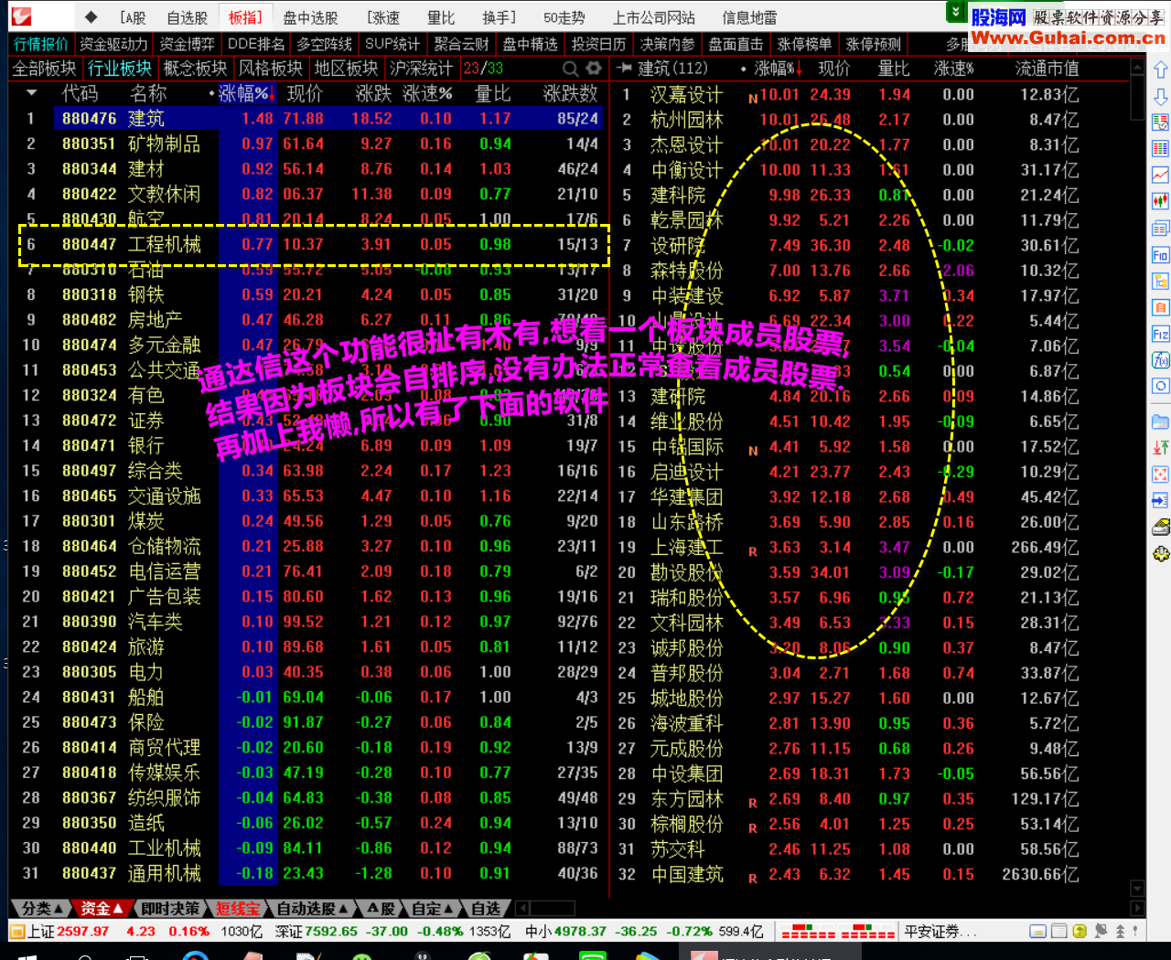1171x960 pixels.
Task: Click the stacked windows icon in right sidebar
Action: click(1160, 229)
